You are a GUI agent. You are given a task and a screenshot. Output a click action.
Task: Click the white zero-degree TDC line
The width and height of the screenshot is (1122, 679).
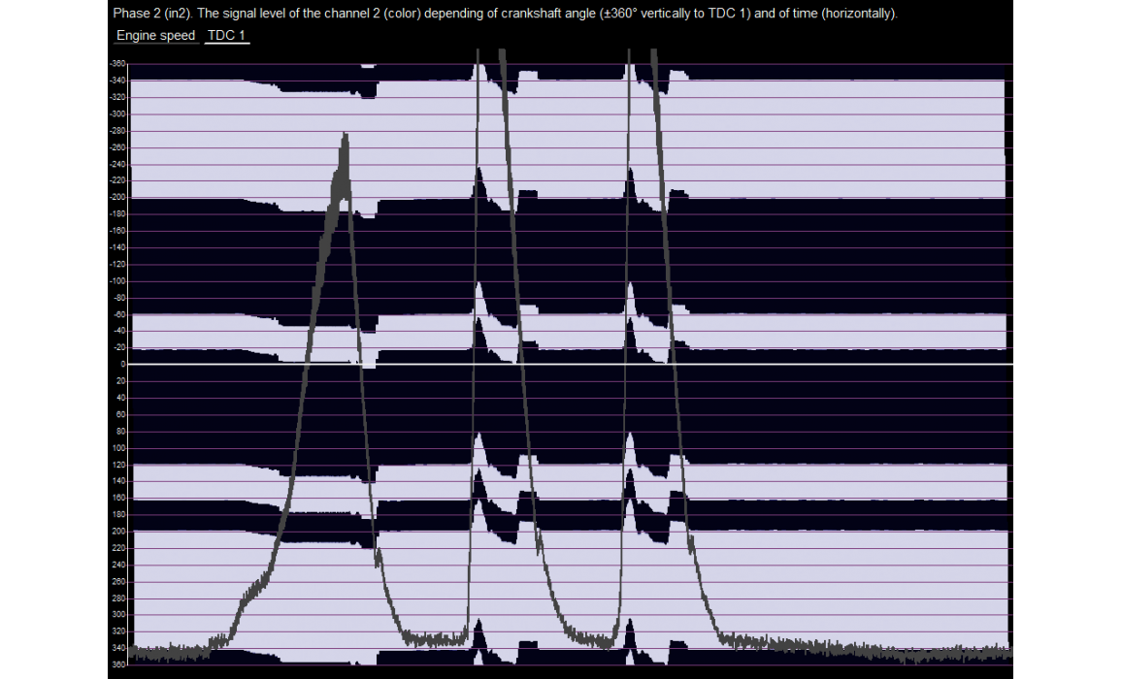point(679,364)
